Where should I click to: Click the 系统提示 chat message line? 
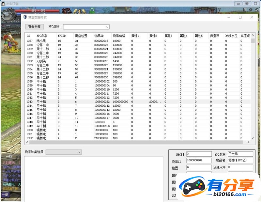click(x=12, y=184)
